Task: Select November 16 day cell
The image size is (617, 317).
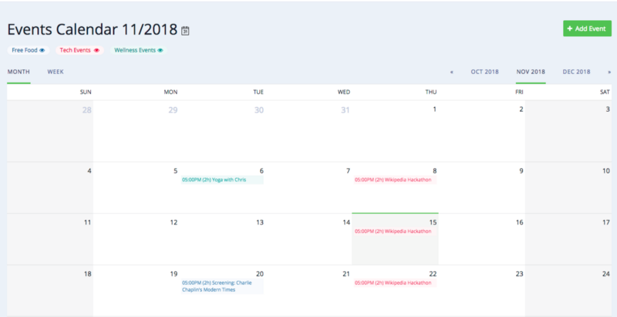Action: point(481,240)
